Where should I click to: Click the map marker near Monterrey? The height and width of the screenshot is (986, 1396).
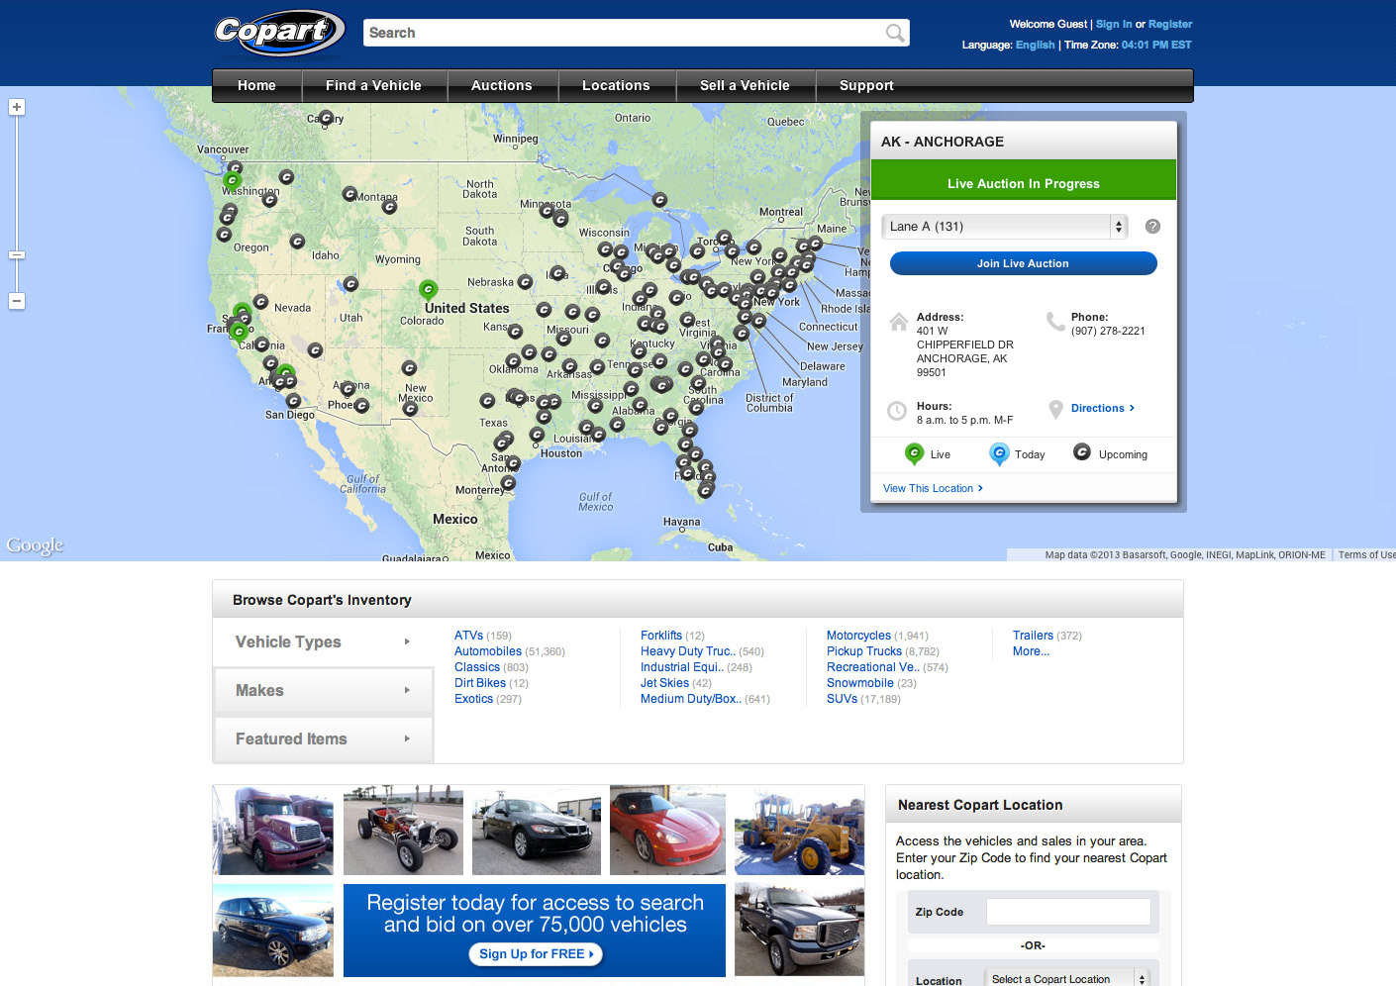click(508, 483)
